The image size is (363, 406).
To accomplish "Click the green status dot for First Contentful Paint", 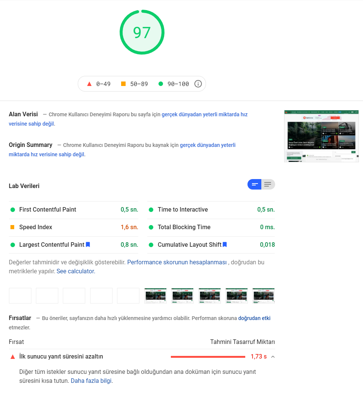I will 12,210.
